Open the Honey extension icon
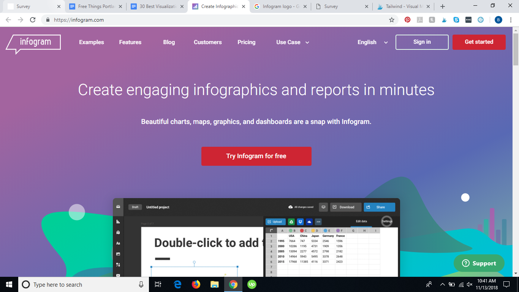519x292 pixels. pos(432,20)
